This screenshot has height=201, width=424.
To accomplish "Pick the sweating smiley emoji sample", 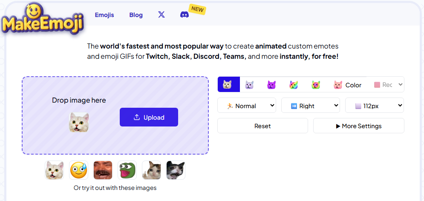I will (x=79, y=170).
